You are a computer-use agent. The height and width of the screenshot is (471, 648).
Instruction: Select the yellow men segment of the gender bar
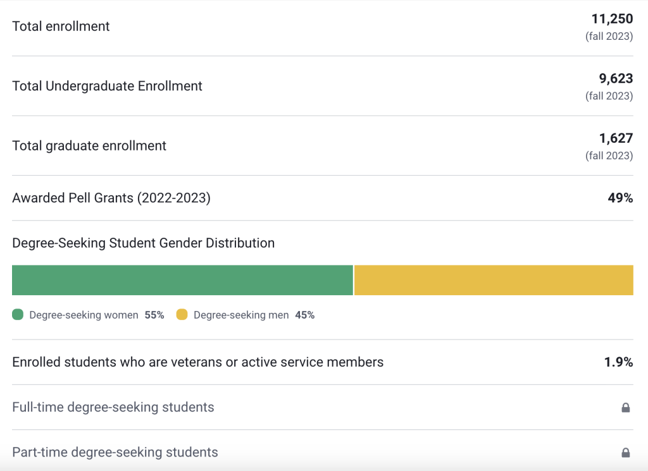coord(494,280)
